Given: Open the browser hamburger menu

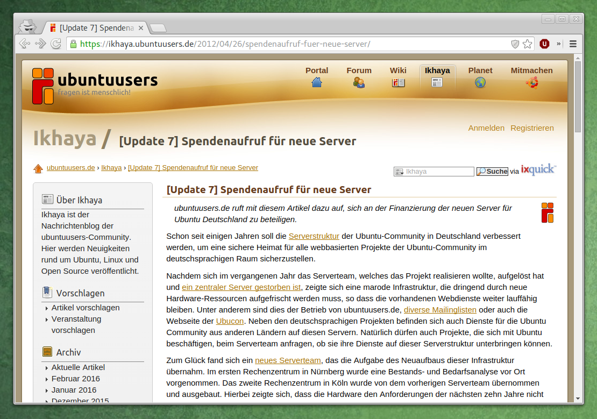Looking at the screenshot, I should click(573, 44).
